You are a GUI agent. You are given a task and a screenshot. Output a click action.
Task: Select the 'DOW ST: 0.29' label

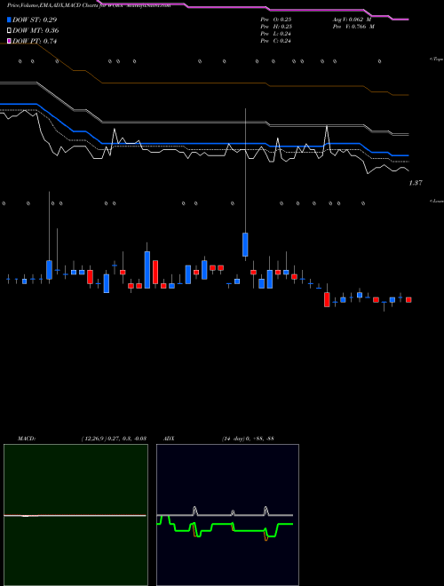[x=35, y=20]
